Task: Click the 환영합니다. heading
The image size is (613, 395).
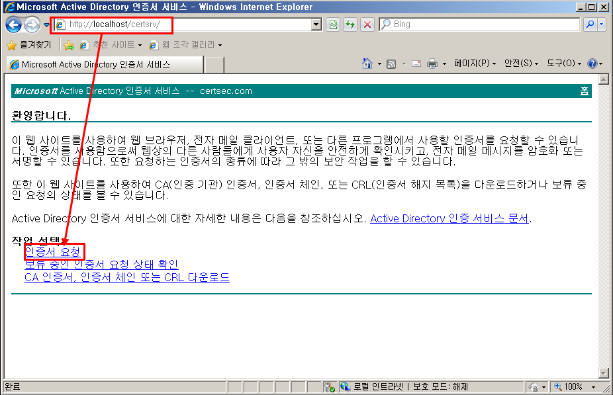Action: [x=42, y=116]
